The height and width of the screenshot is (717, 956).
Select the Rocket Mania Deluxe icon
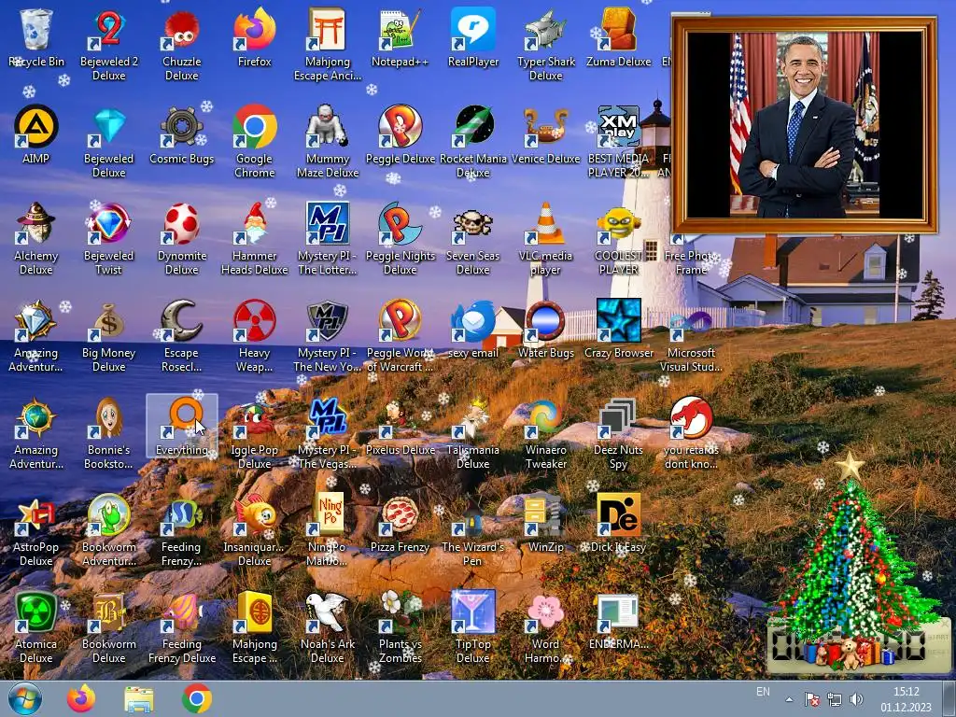(x=473, y=126)
